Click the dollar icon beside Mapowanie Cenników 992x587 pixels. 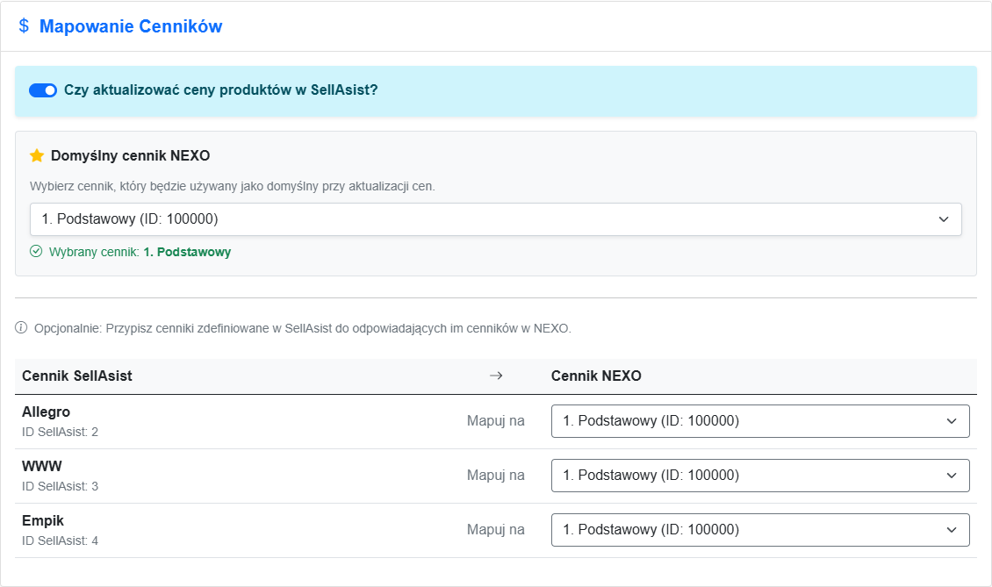24,26
